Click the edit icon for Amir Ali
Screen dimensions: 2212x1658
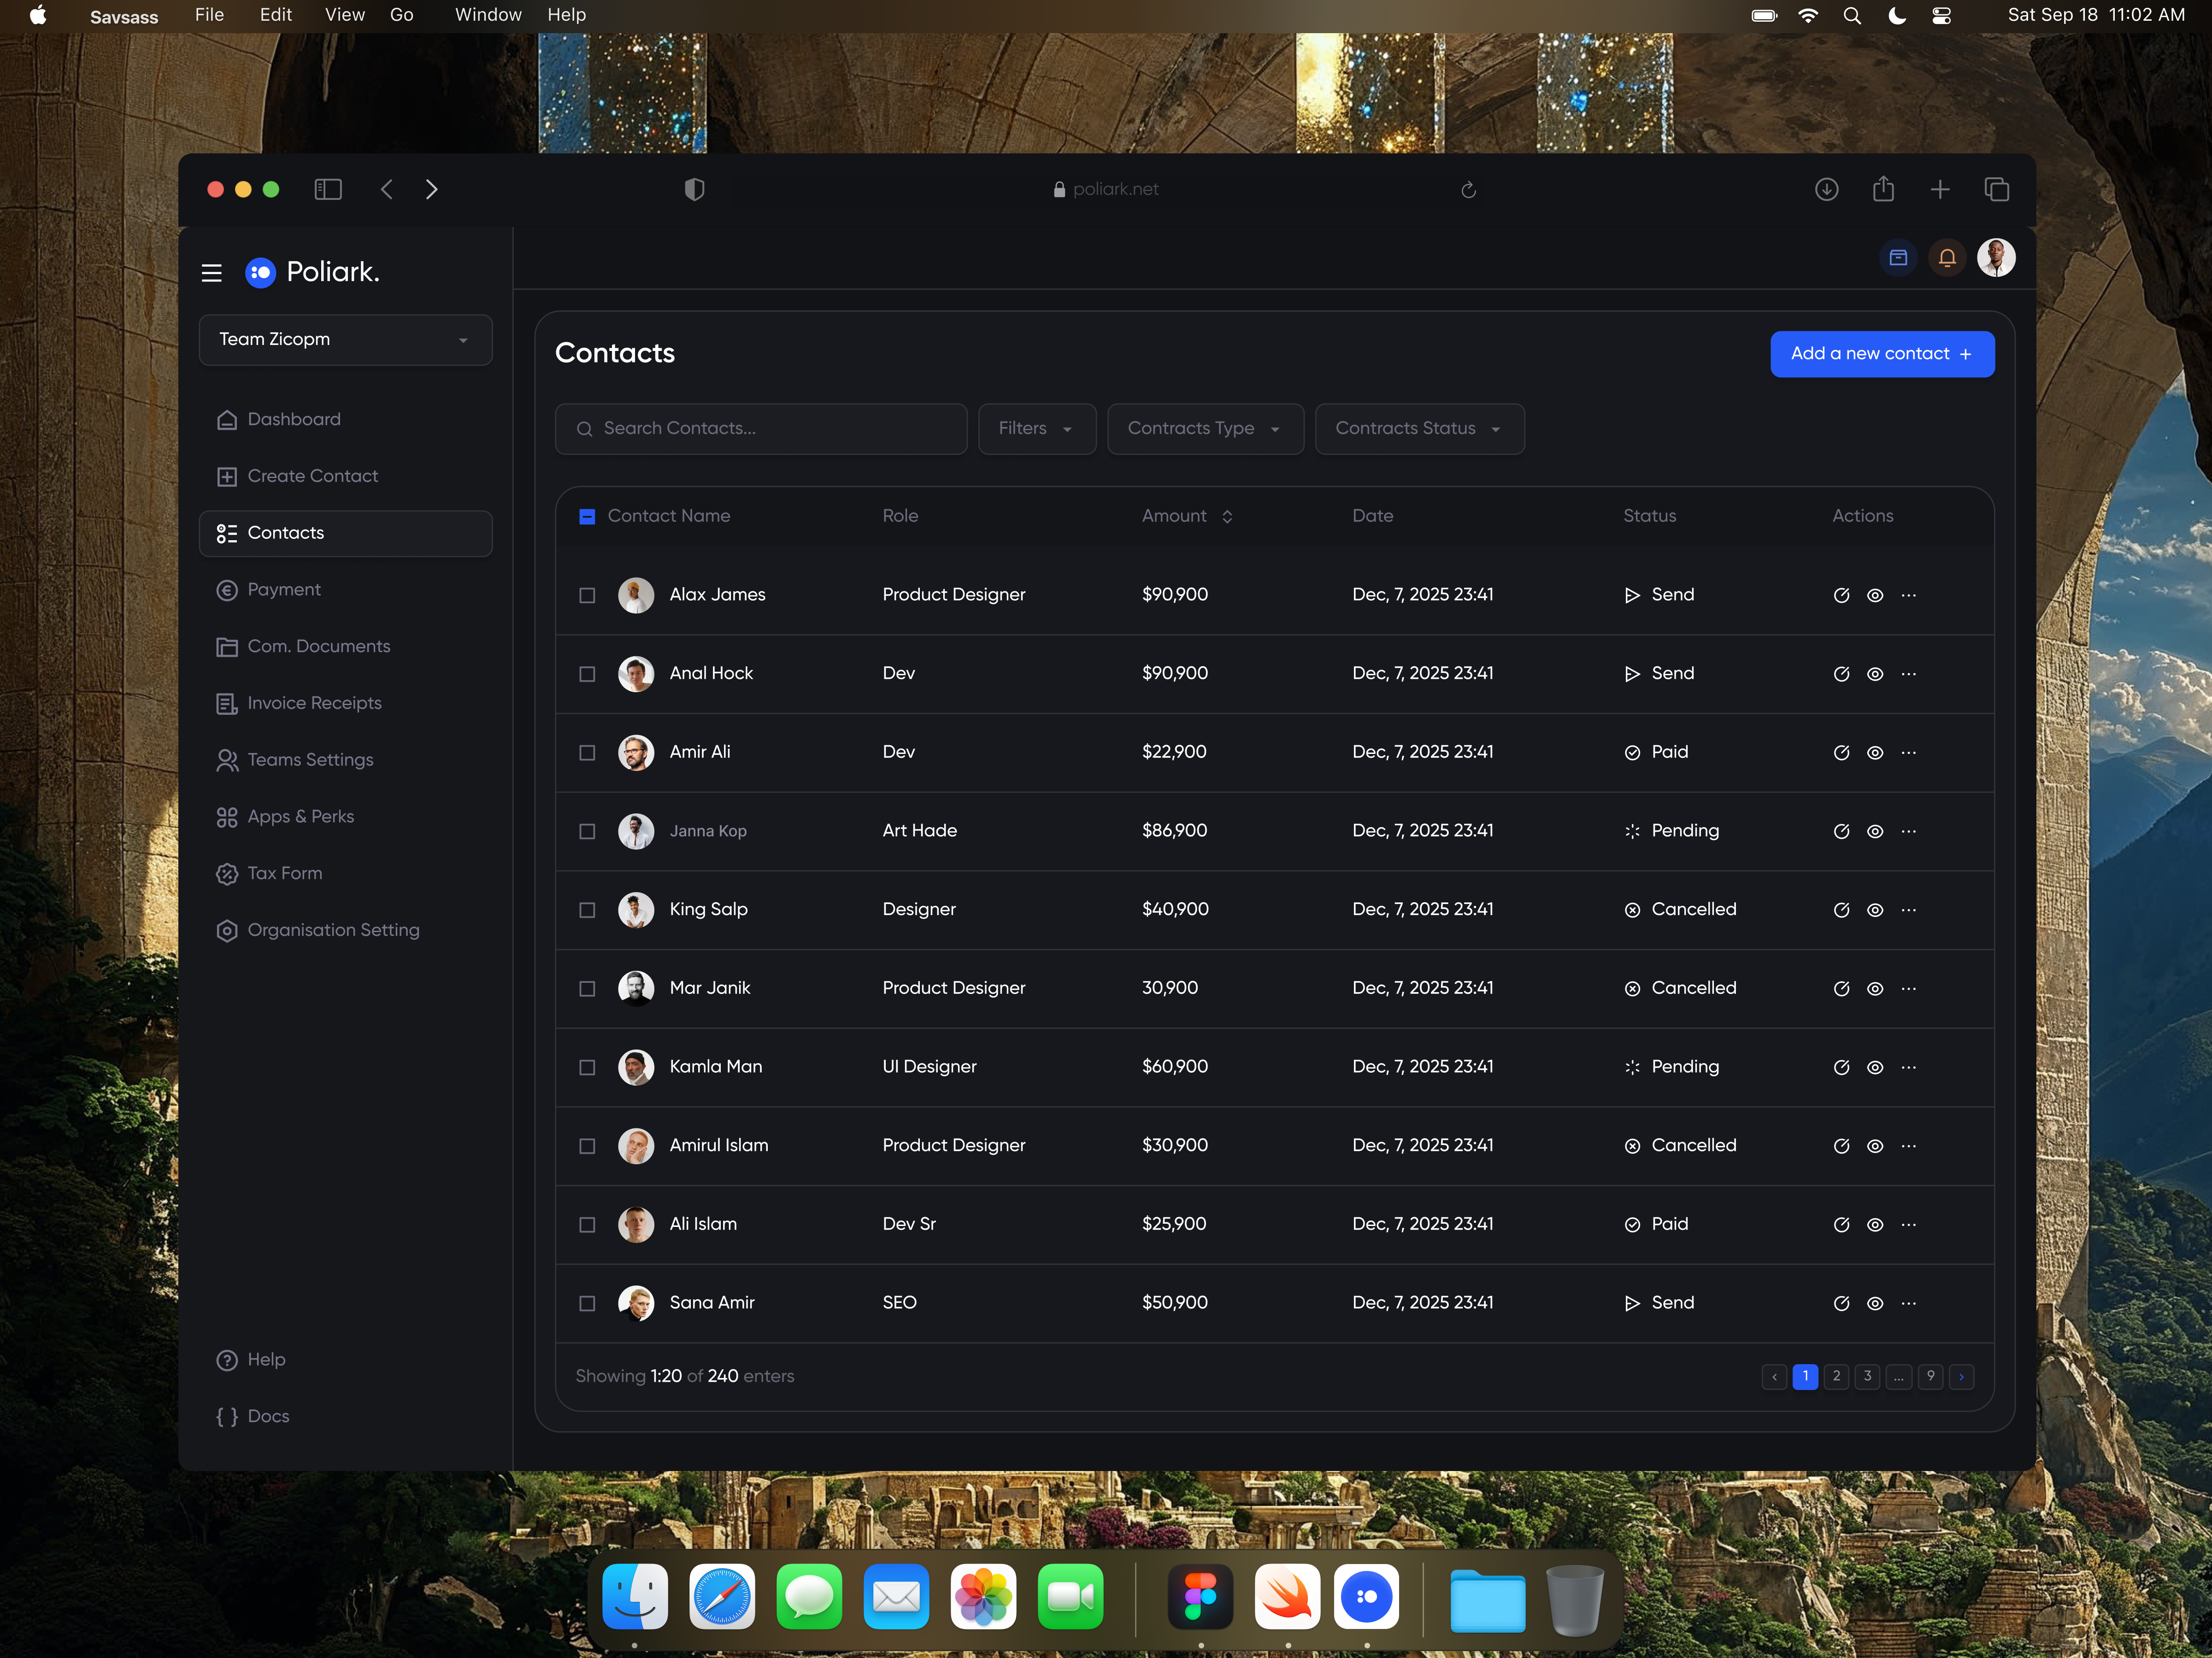coord(1841,753)
